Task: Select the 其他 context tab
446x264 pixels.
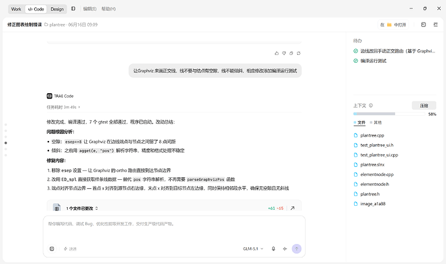Action: [x=376, y=122]
